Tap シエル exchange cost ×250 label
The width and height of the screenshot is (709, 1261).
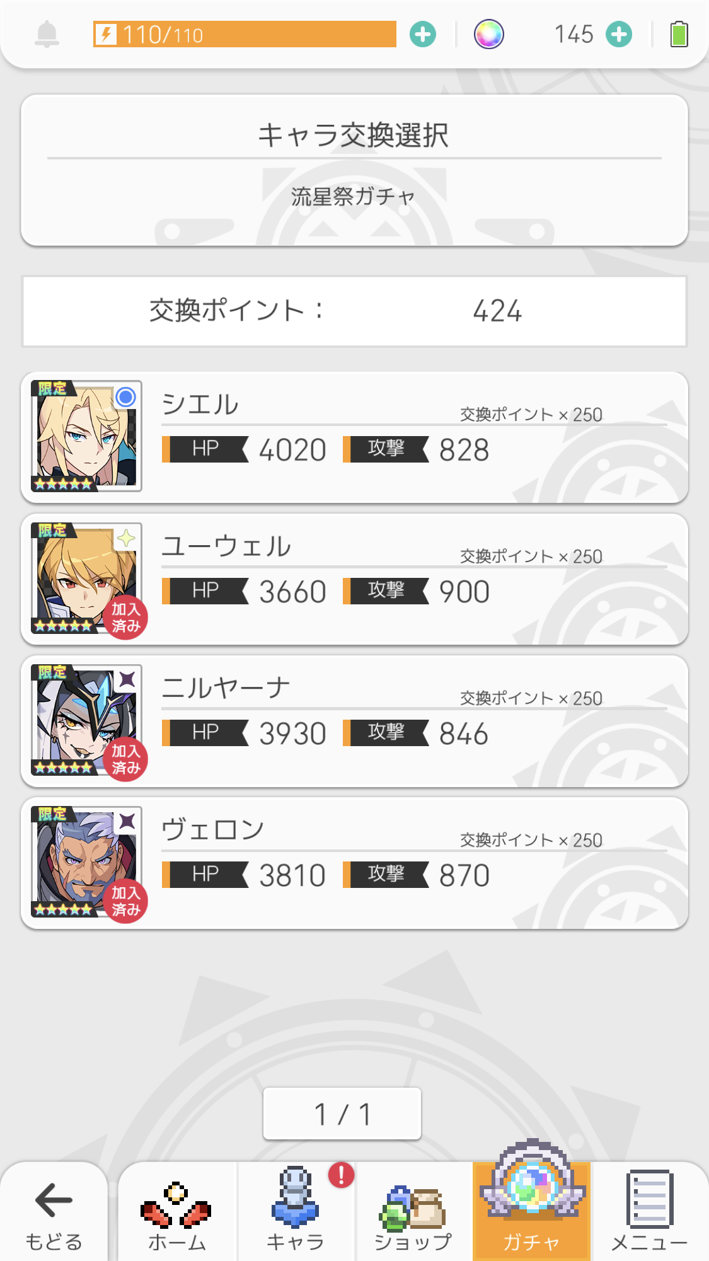(531, 414)
